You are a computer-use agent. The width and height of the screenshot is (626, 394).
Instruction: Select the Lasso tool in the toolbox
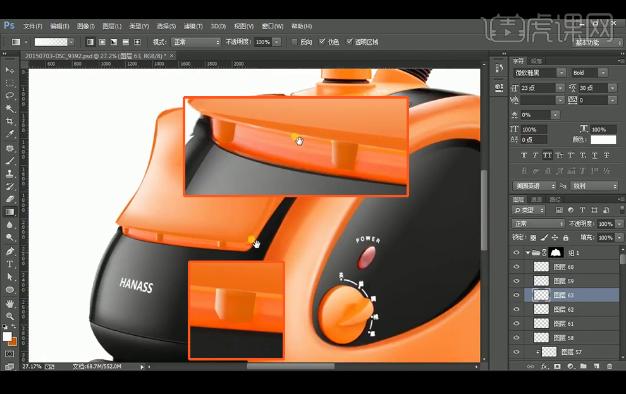pyautogui.click(x=9, y=95)
